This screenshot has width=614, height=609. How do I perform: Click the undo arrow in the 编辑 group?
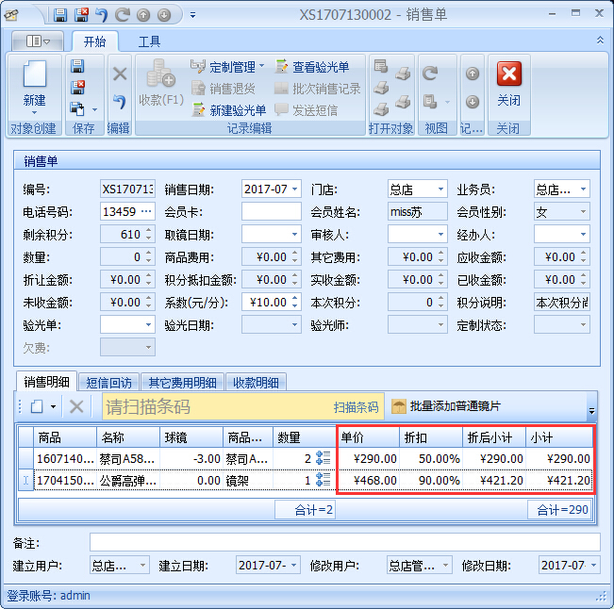tap(119, 102)
